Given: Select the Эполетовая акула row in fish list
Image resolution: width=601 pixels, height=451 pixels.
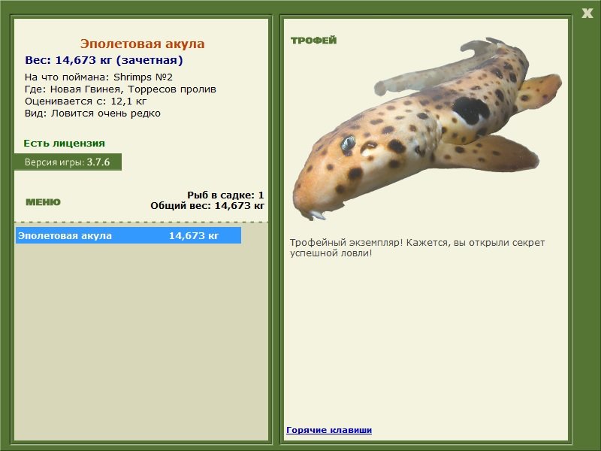Looking at the screenshot, I should coord(128,235).
